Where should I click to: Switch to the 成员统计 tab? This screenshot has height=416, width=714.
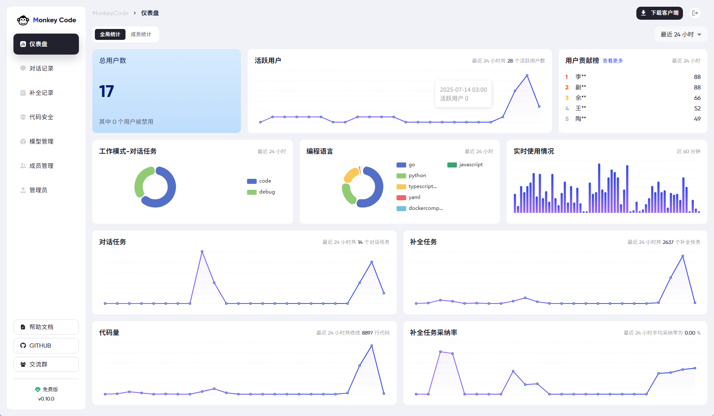(141, 34)
